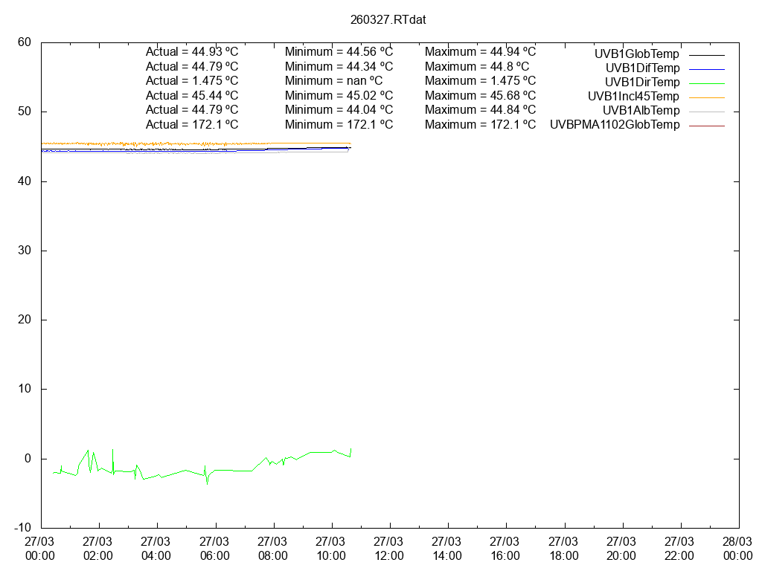Click the green line sample for UVB1DirTemp
Image resolution: width=762 pixels, height=571 pixels.
coord(706,83)
